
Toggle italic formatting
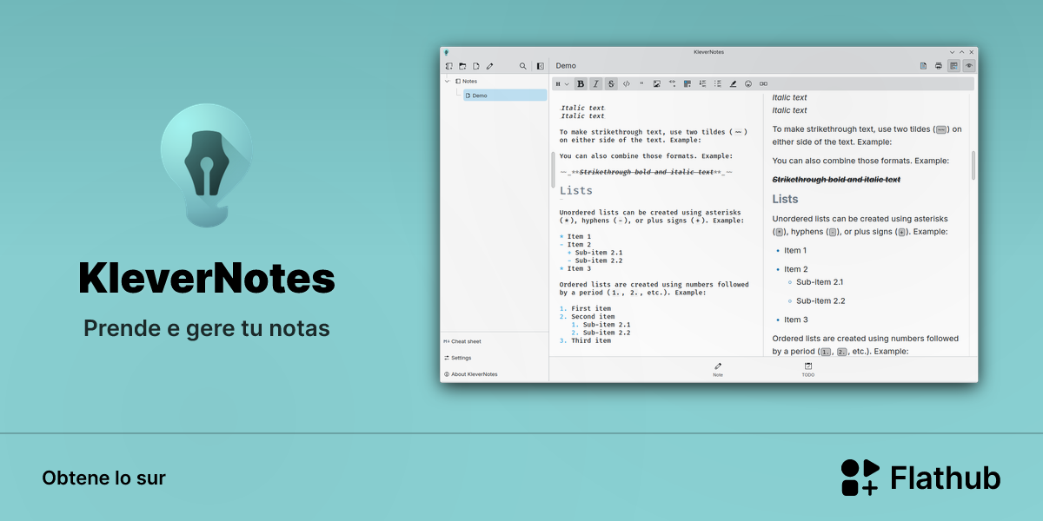point(595,84)
